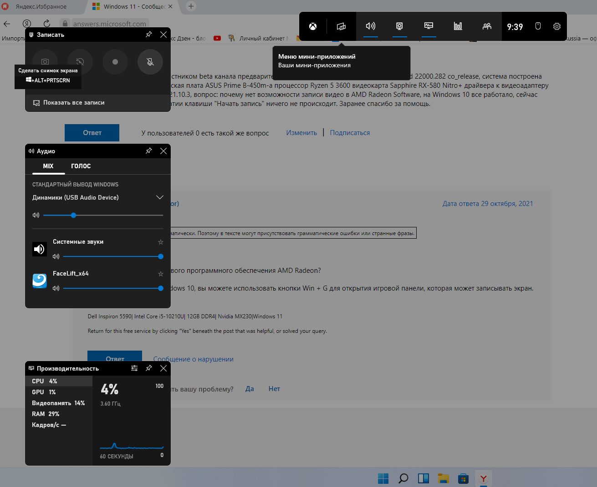The image size is (597, 487).
Task: Select Кадров/с metric row
Action: point(59,425)
